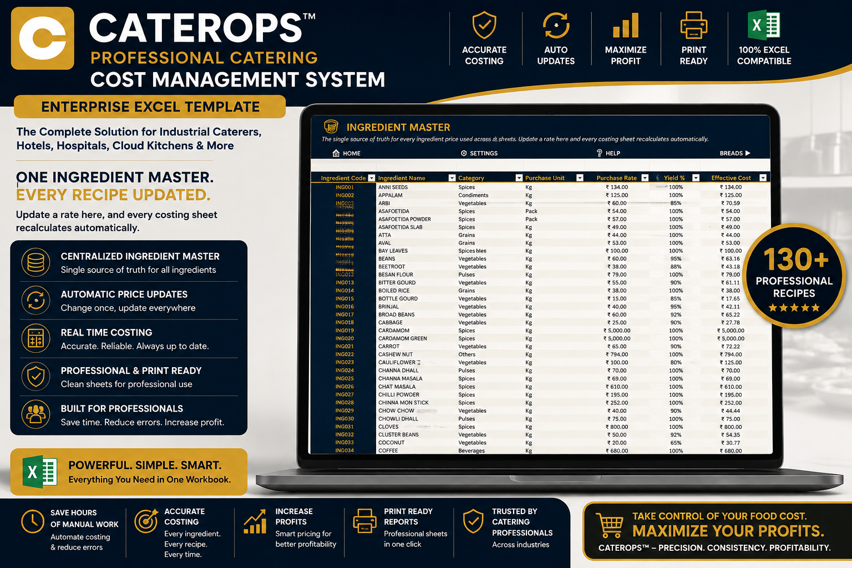852x568 pixels.
Task: Click the Real Time Costing calculator icon
Action: click(x=36, y=338)
